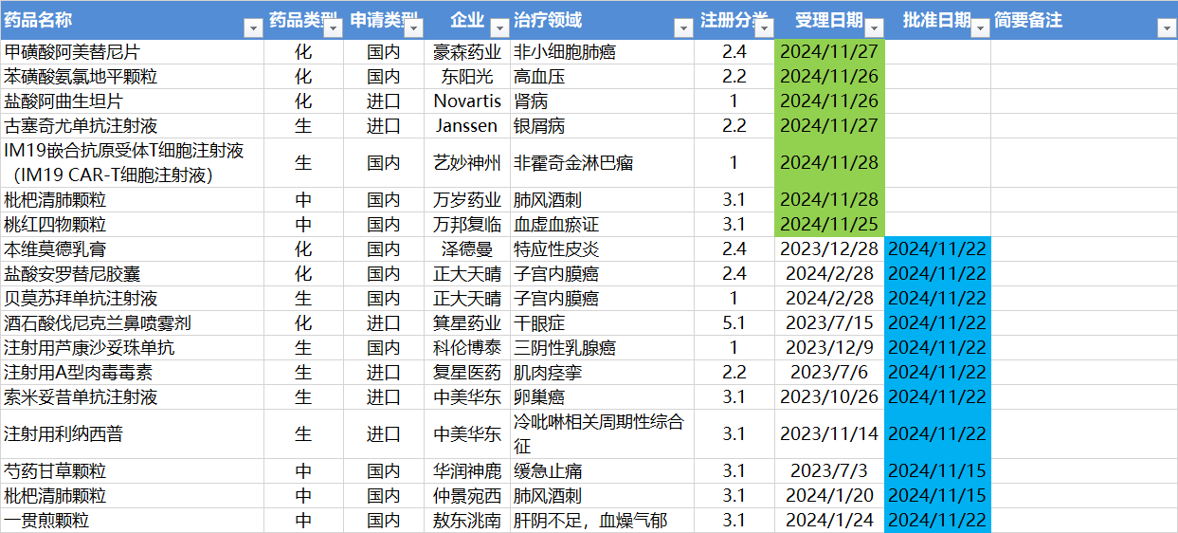This screenshot has height=533, width=1178.
Task: Click the therapy cell 干眼症
Action: pos(602,323)
